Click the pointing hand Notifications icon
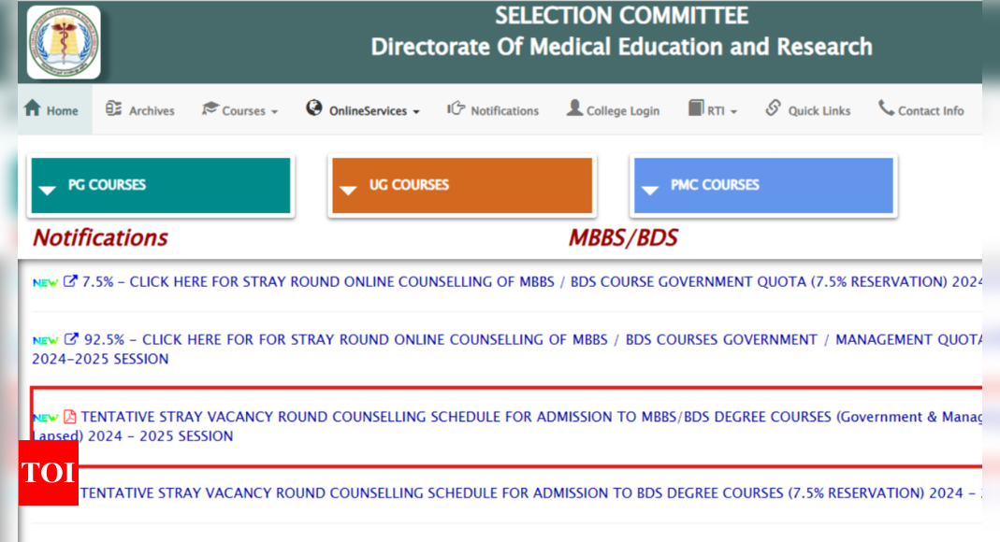This screenshot has height=542, width=1000. click(x=456, y=108)
